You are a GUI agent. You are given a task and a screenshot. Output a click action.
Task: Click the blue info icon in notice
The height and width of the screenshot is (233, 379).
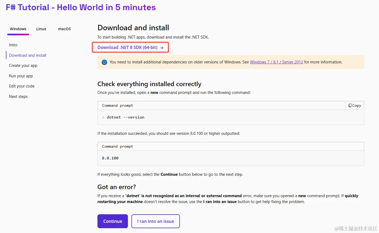[x=104, y=62]
